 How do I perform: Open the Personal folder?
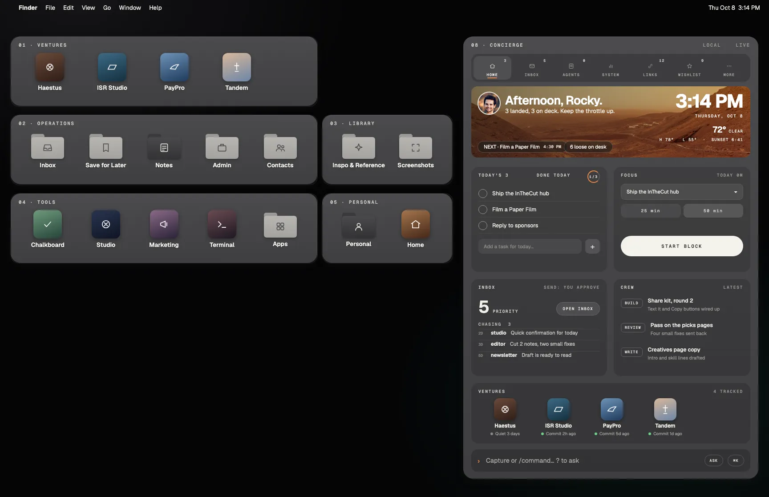tap(359, 226)
